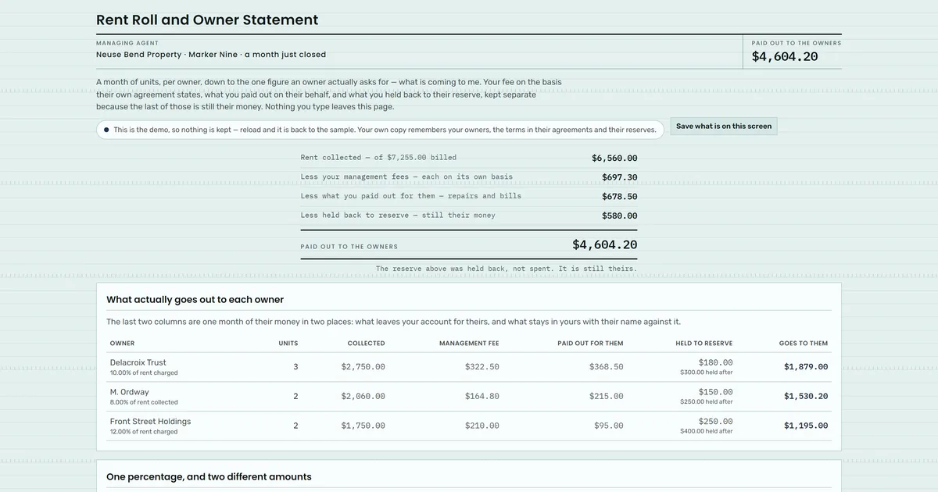The width and height of the screenshot is (938, 492).
Task: Click the 10.00% of rent charged note
Action: coord(144,373)
